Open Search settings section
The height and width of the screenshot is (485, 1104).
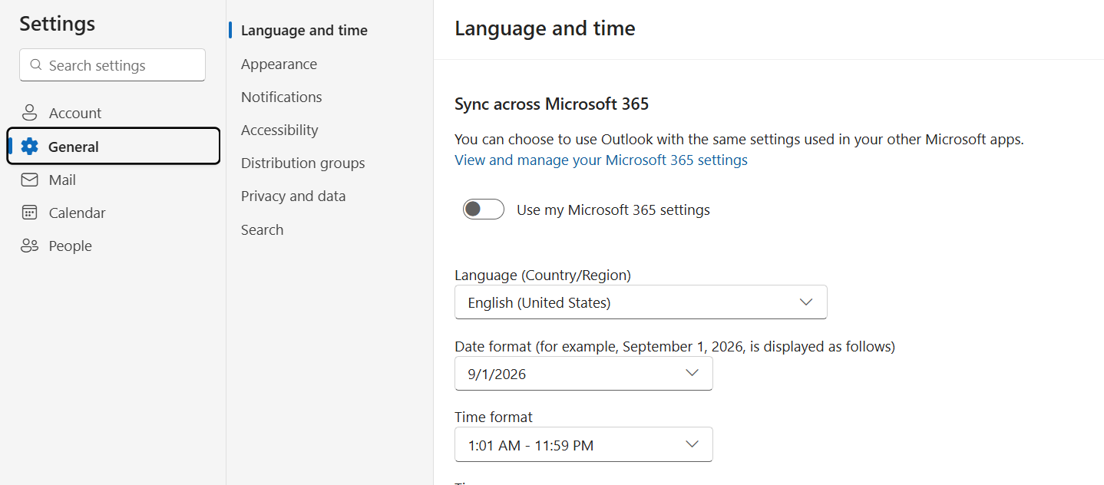tap(262, 229)
